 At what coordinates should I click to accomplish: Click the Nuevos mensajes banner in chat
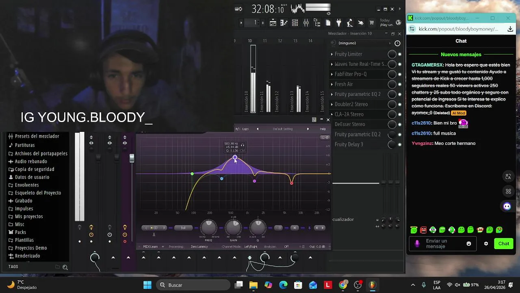click(x=461, y=55)
